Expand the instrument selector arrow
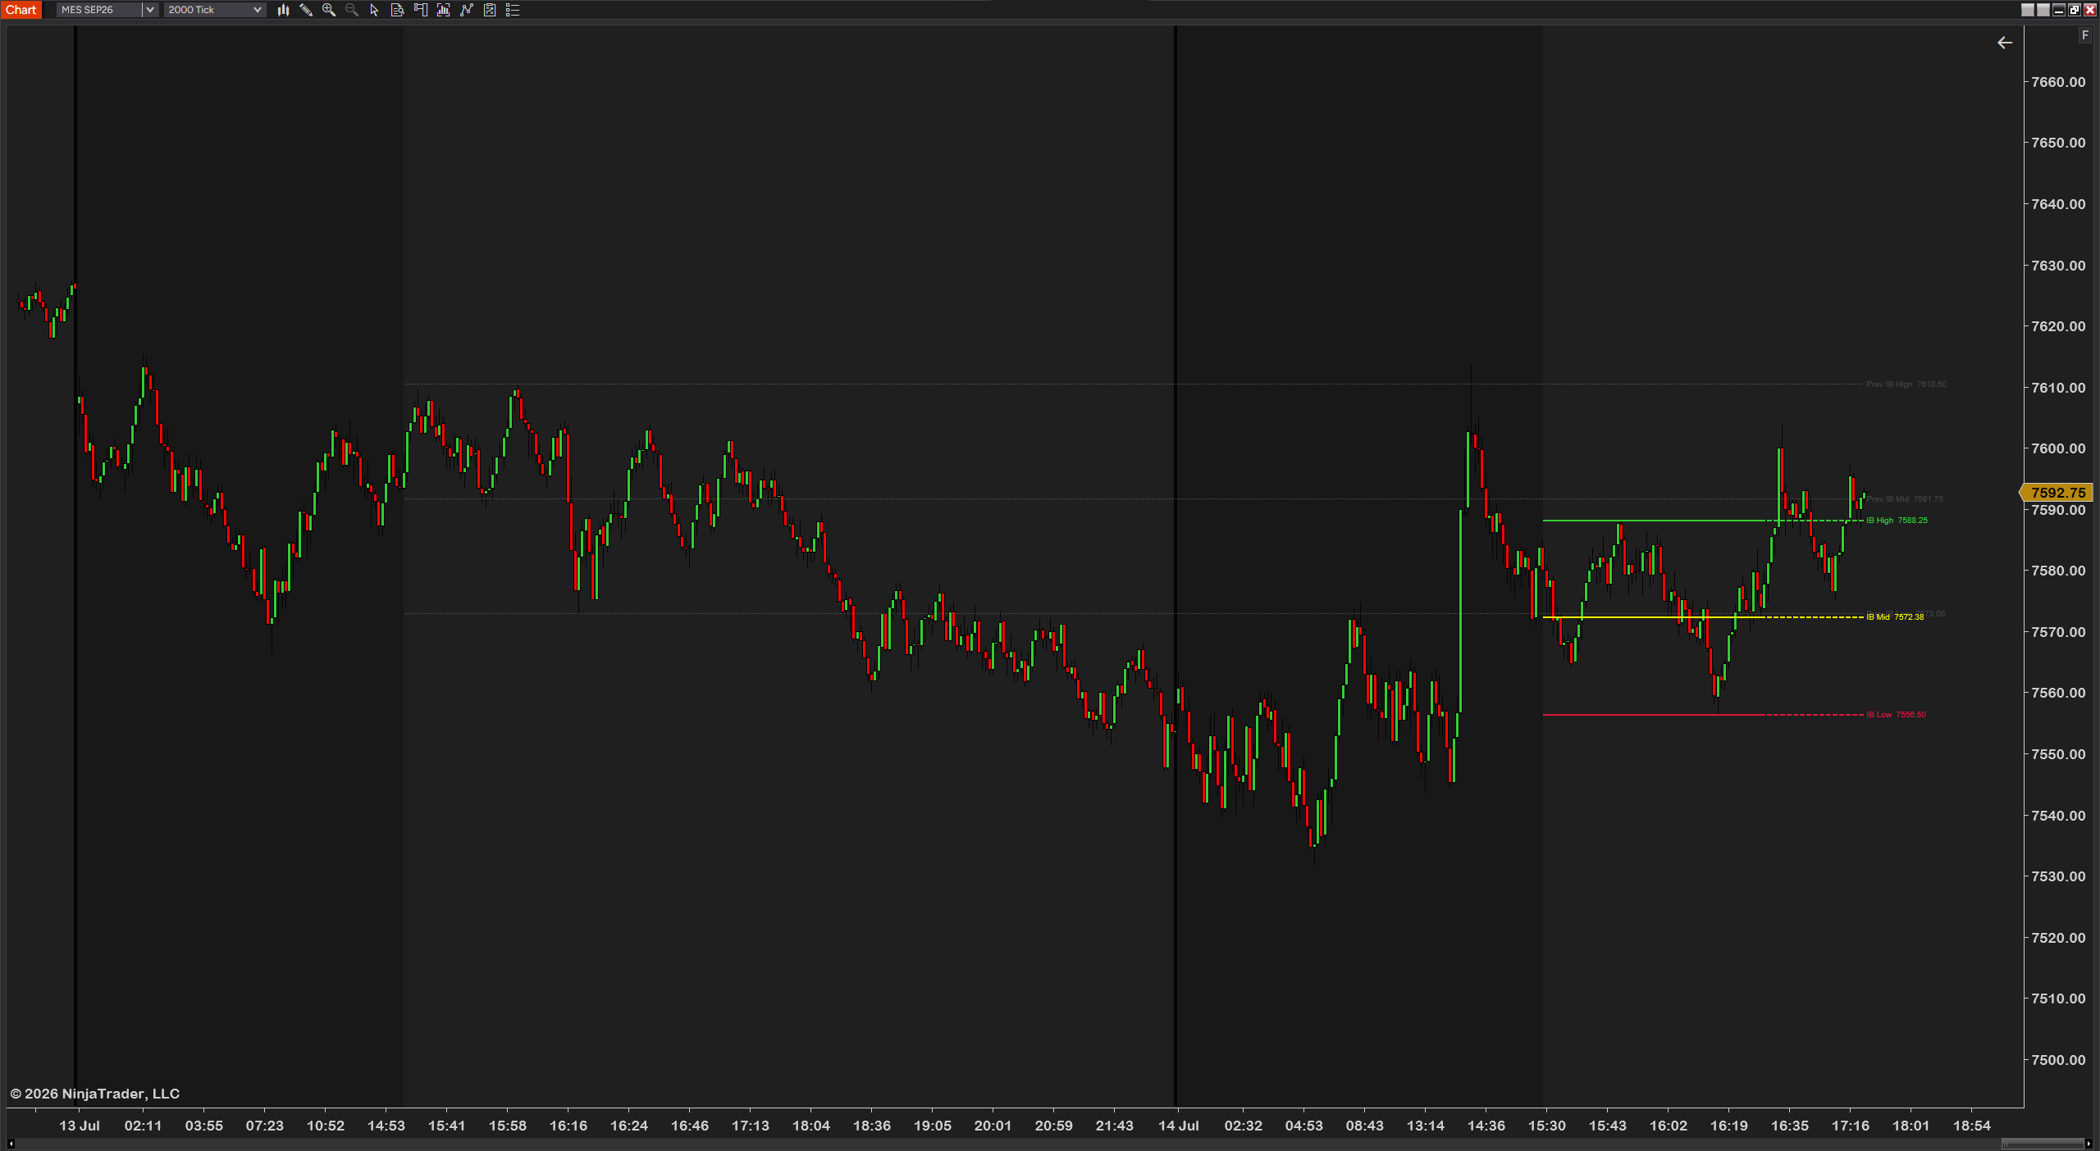Image resolution: width=2100 pixels, height=1151 pixels. 149,10
